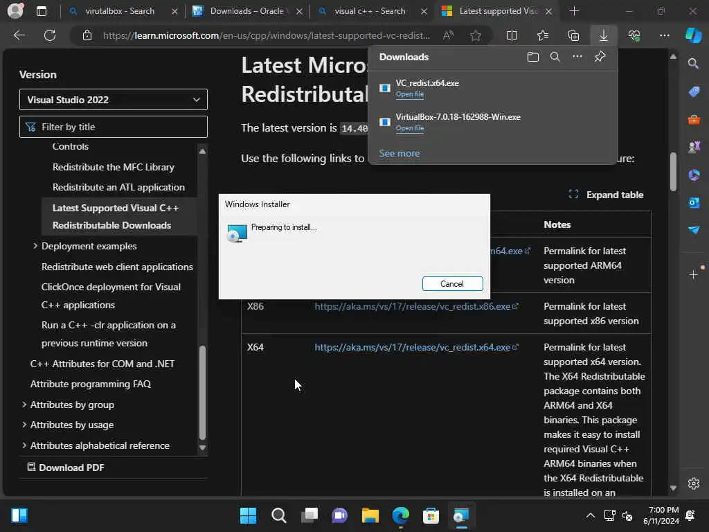Viewport: 709px width, 532px height.
Task: Expand Attributes alphabetical reference node
Action: coord(24,445)
